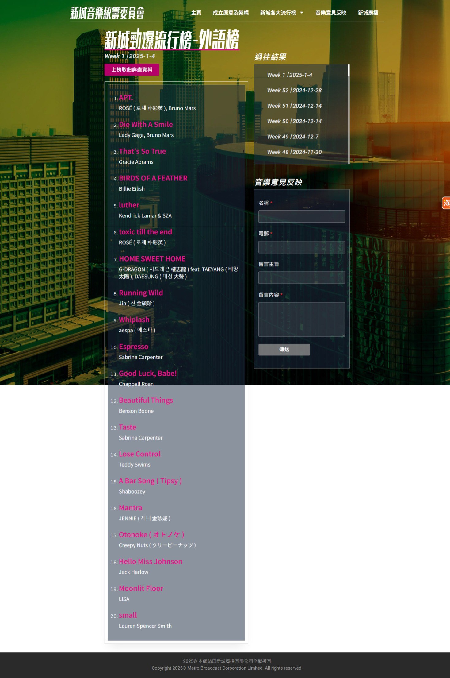450x678 pixels.
Task: Open song title small
Action: click(128, 615)
